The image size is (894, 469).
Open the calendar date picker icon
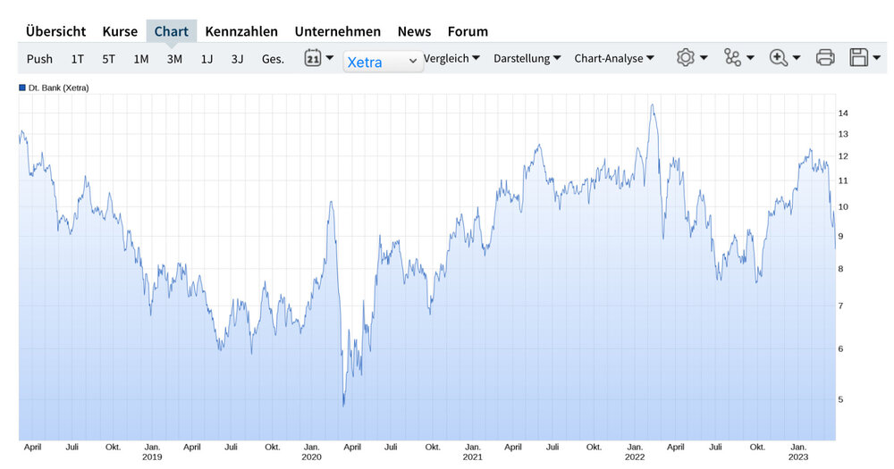coord(312,57)
